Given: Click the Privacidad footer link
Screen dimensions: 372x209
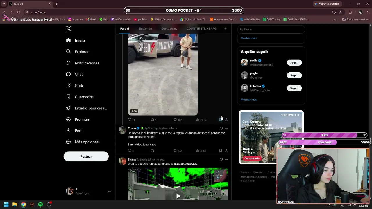Looking at the screenshot, I should click(258, 172).
